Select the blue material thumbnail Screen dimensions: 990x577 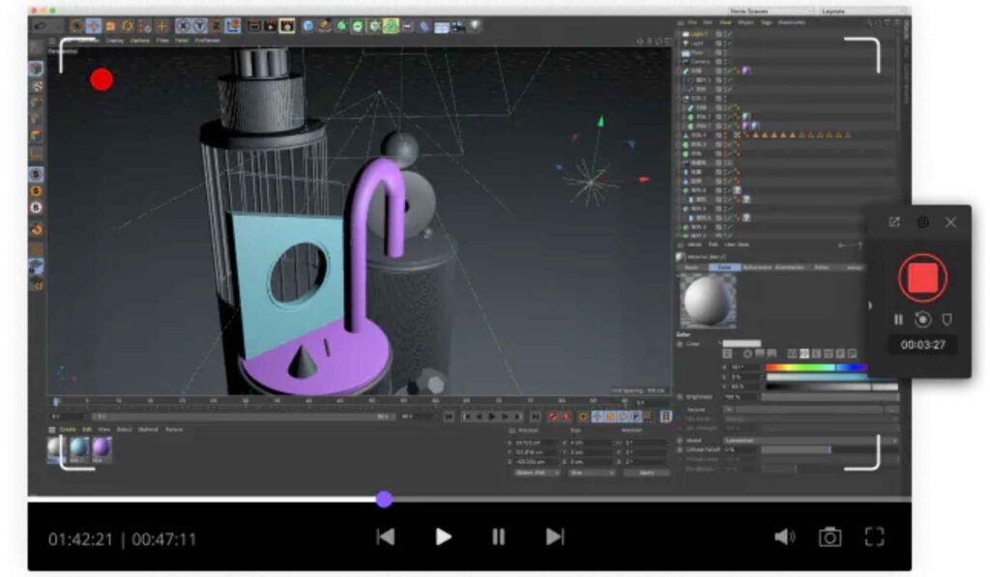(79, 448)
